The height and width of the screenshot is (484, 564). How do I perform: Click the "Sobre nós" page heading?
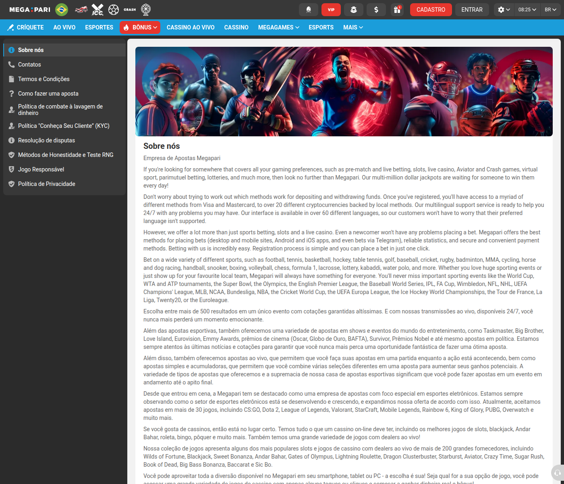162,146
